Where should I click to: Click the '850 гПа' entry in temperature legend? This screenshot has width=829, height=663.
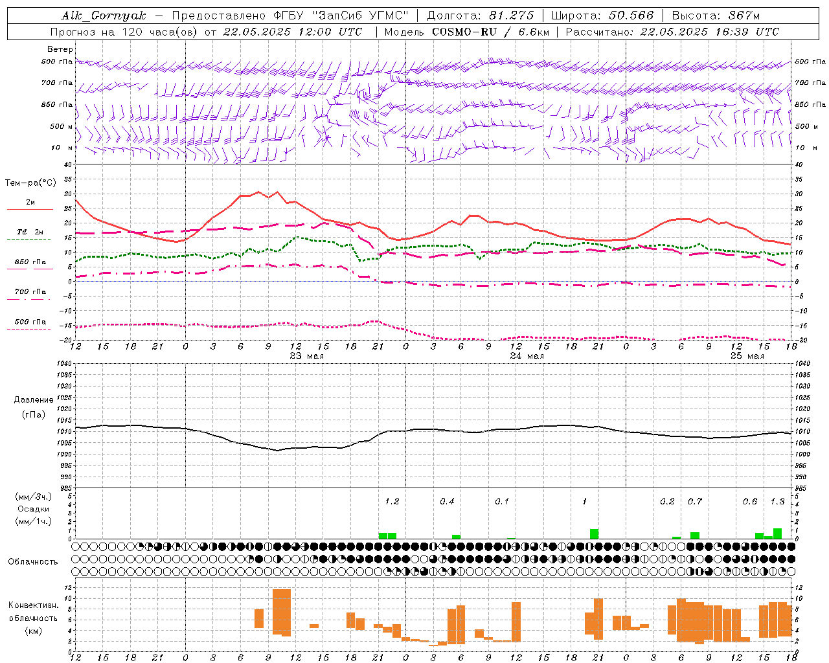pos(30,262)
